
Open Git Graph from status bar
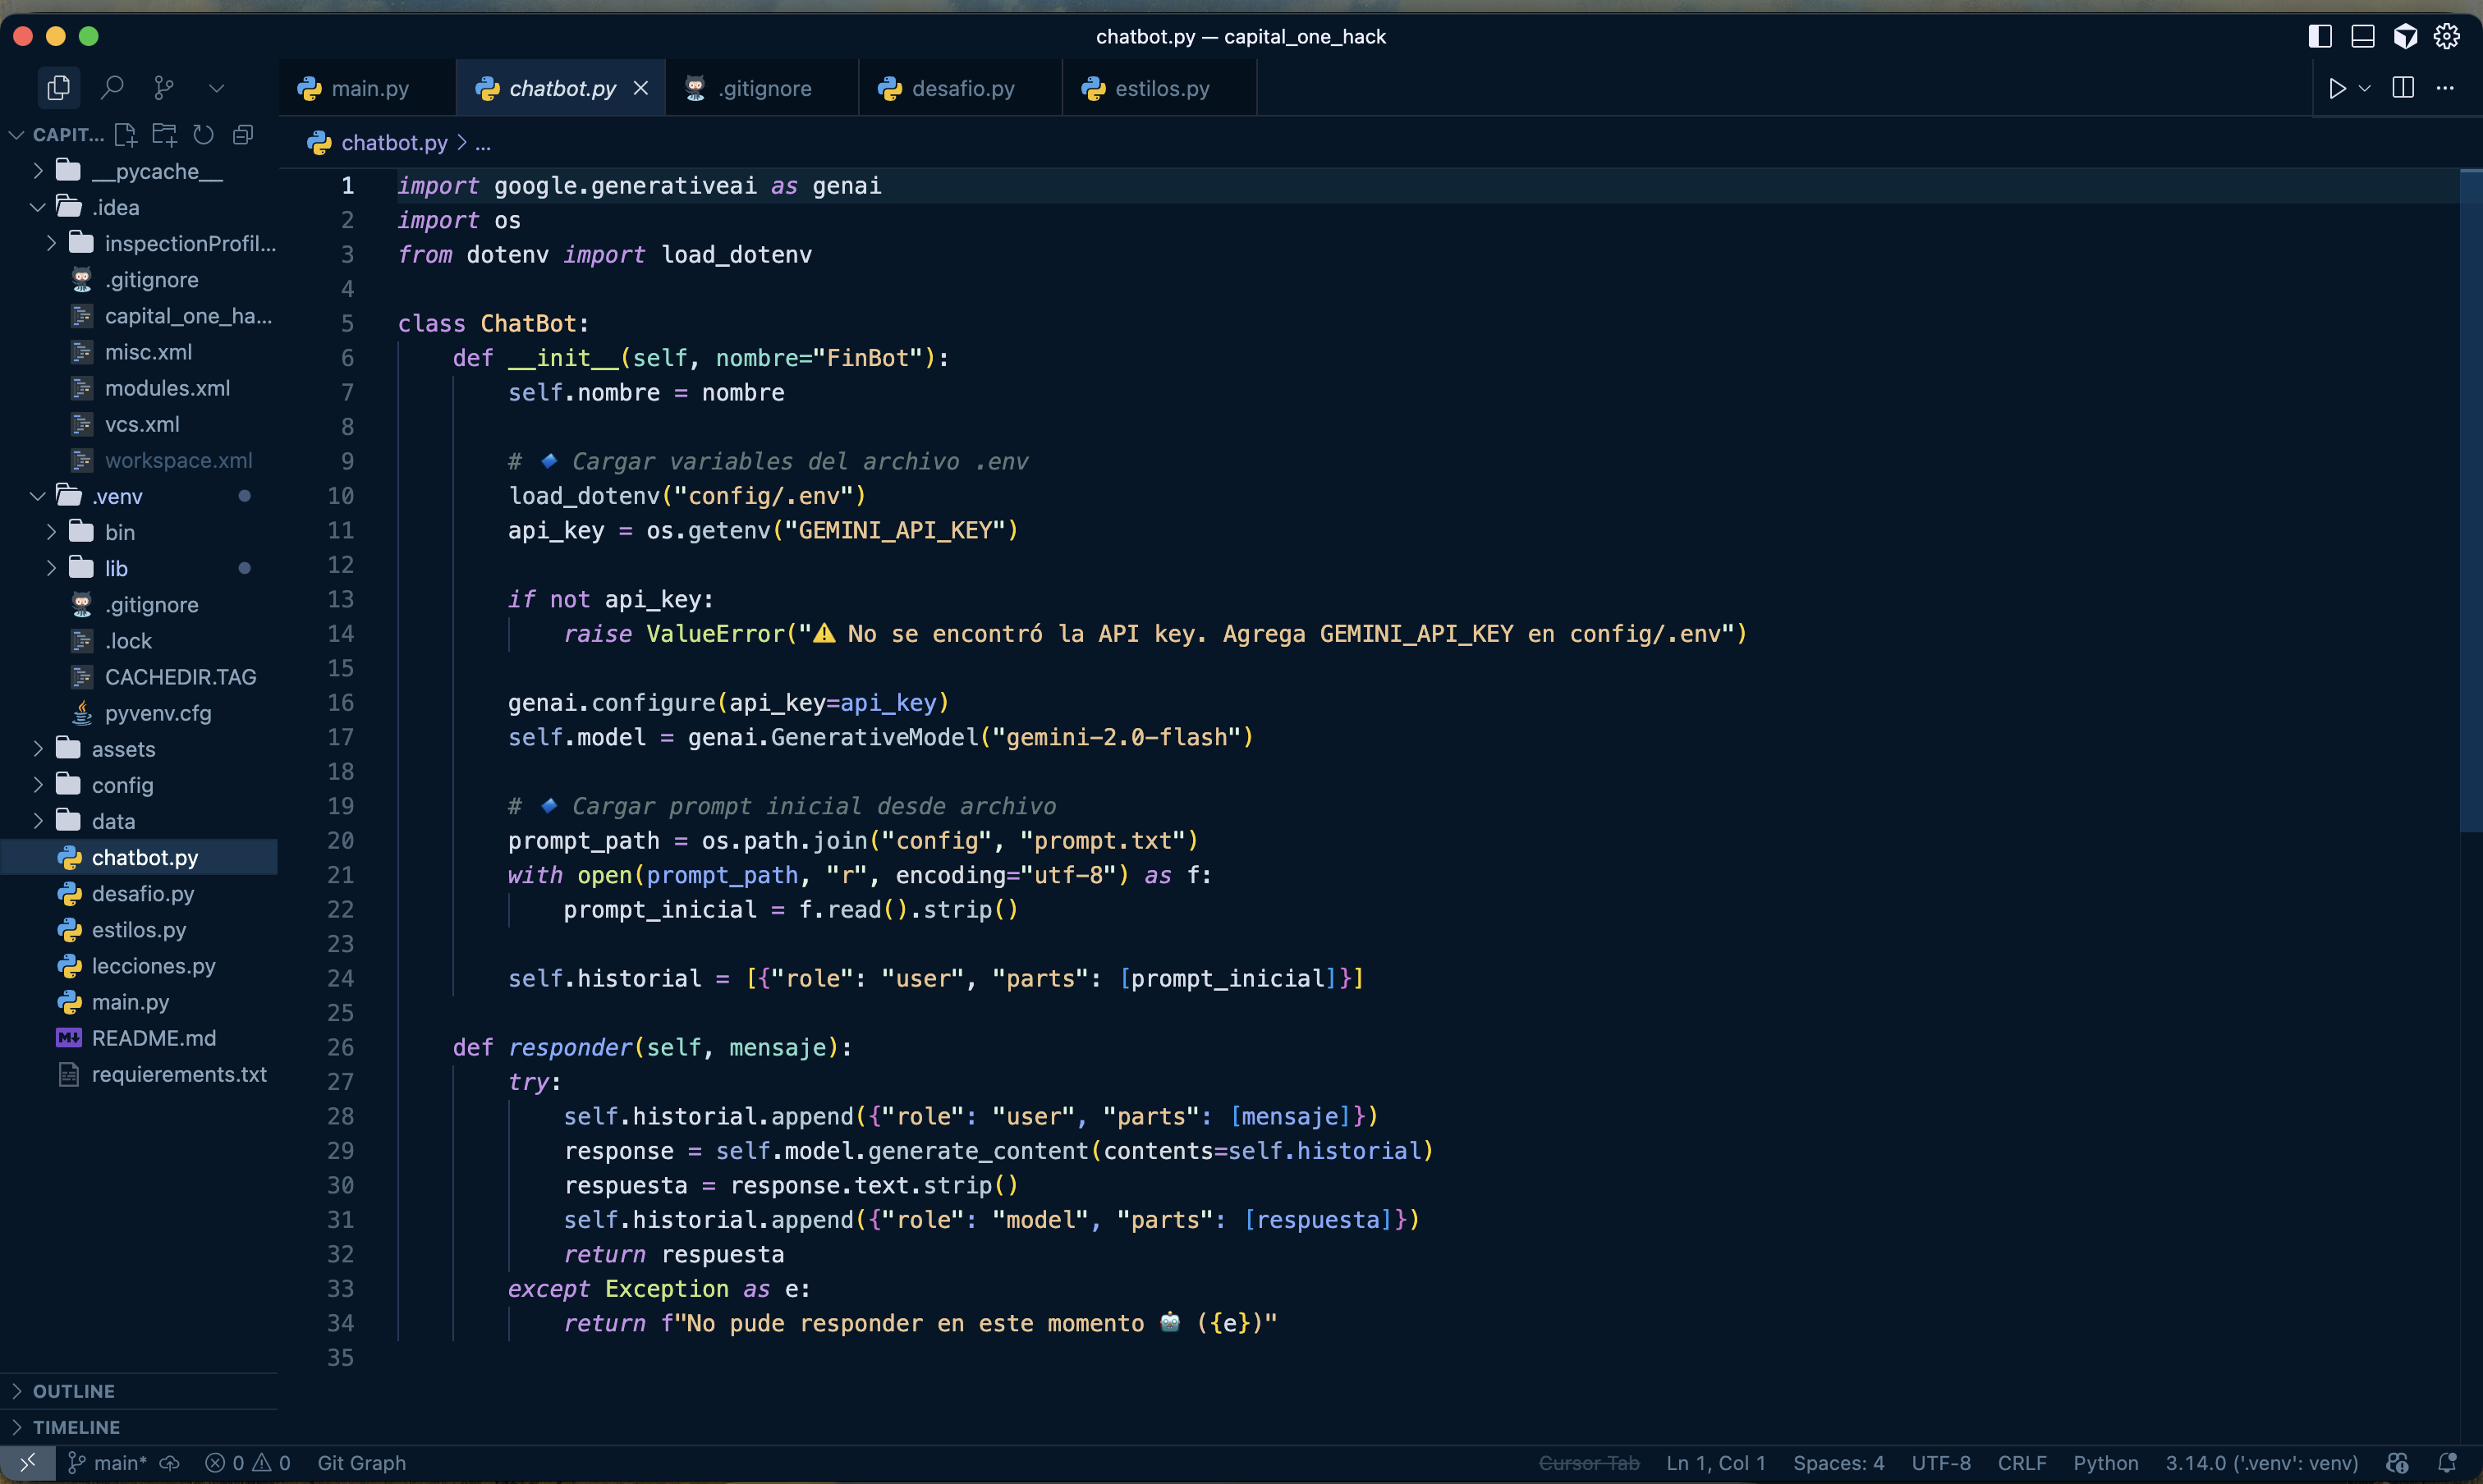point(361,1463)
